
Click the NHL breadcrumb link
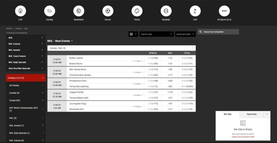point(26,29)
